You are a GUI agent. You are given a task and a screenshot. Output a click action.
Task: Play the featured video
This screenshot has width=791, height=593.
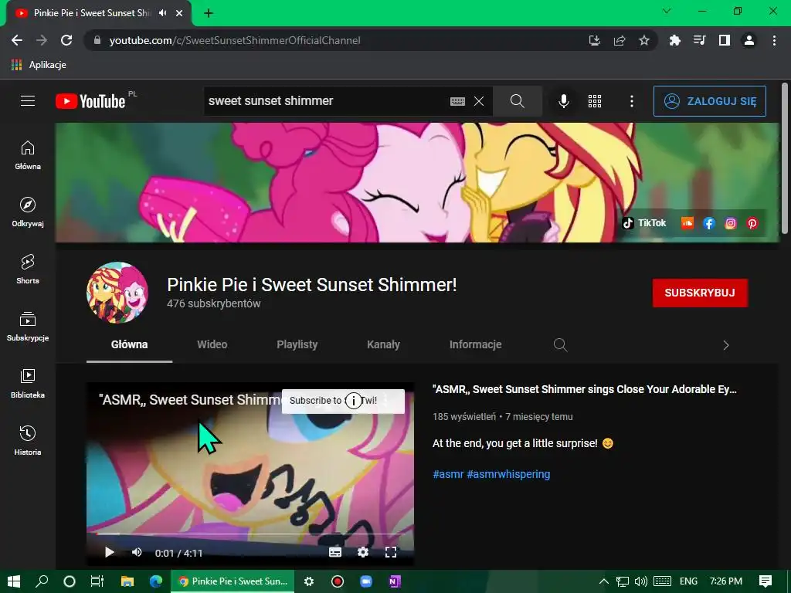tap(110, 553)
